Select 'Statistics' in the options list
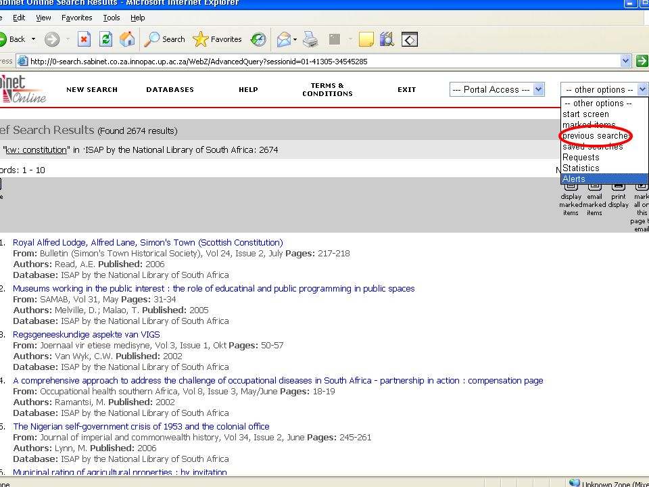The height and width of the screenshot is (487, 649). tap(604, 168)
